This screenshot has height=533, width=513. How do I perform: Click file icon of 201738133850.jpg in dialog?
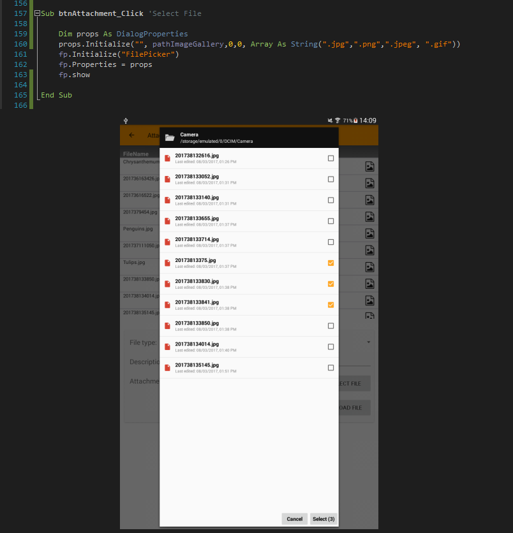coord(167,326)
